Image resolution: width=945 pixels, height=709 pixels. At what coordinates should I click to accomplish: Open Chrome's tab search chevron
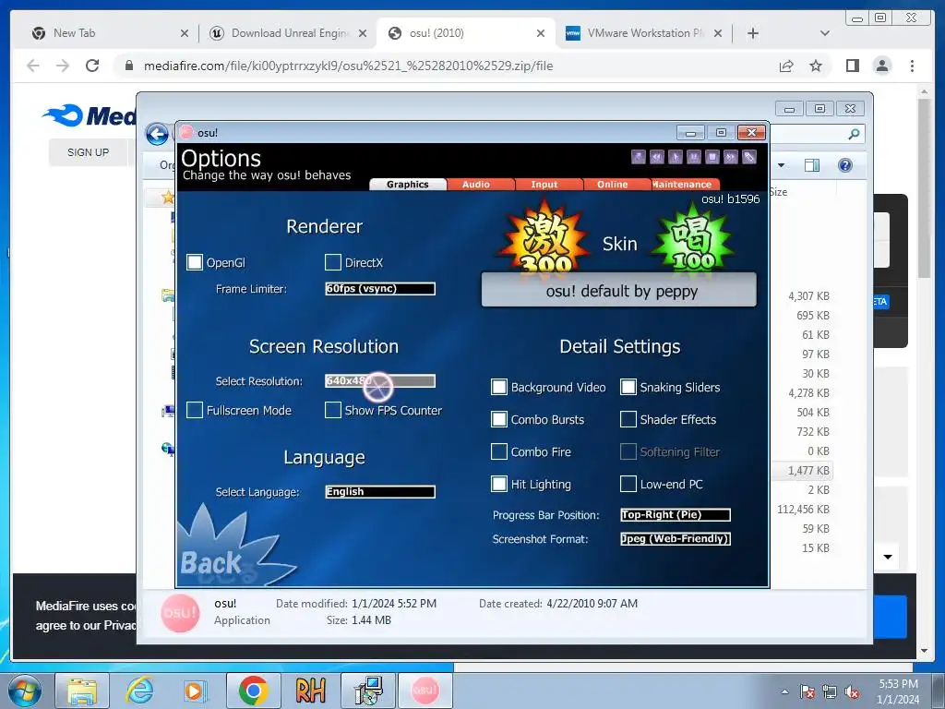click(825, 33)
